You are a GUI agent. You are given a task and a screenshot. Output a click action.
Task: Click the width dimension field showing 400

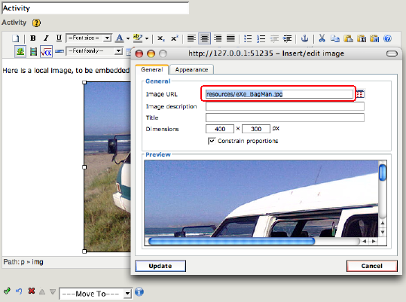click(220, 129)
